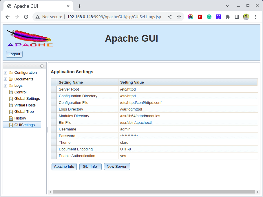Image resolution: width=263 pixels, height=197 pixels.
Task: Expand the Logs tree folder
Action: pyautogui.click(x=5, y=86)
